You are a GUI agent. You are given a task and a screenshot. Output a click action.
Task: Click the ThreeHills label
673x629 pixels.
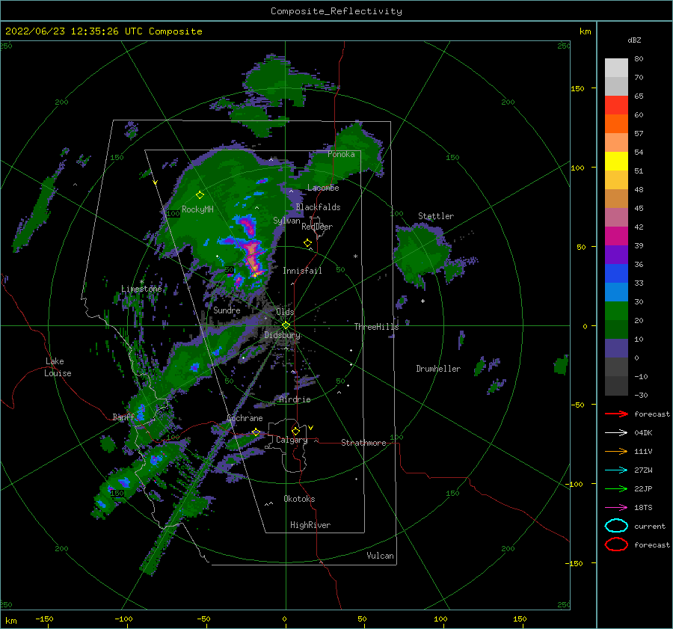point(376,327)
